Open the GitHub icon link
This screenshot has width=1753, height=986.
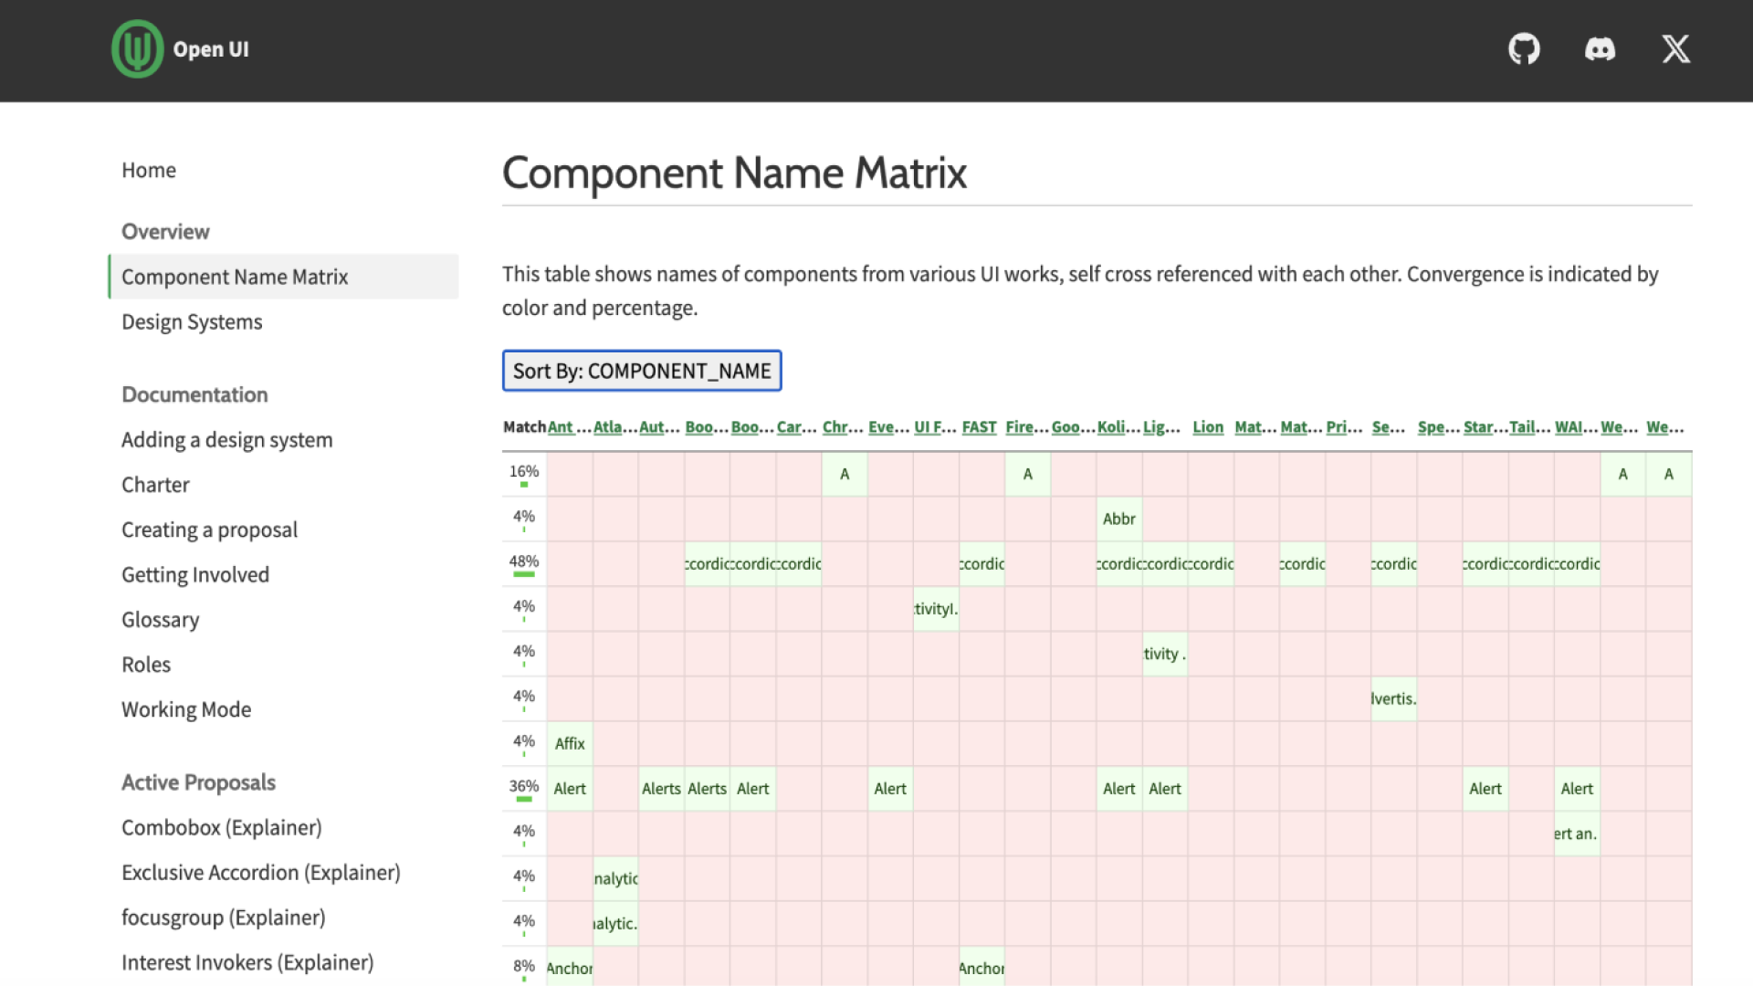click(1524, 49)
